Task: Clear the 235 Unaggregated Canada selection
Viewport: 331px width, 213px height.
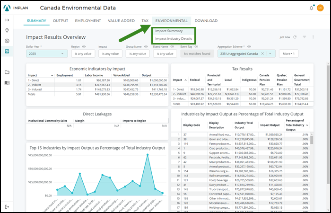Action: (262, 53)
